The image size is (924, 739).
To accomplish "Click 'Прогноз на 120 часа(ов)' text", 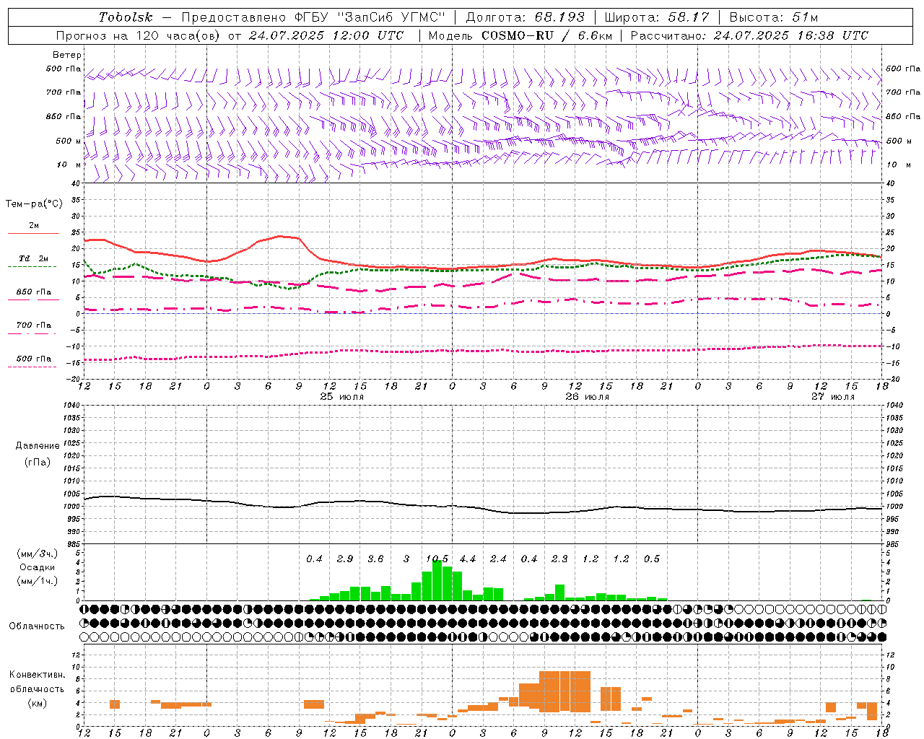I will [138, 35].
